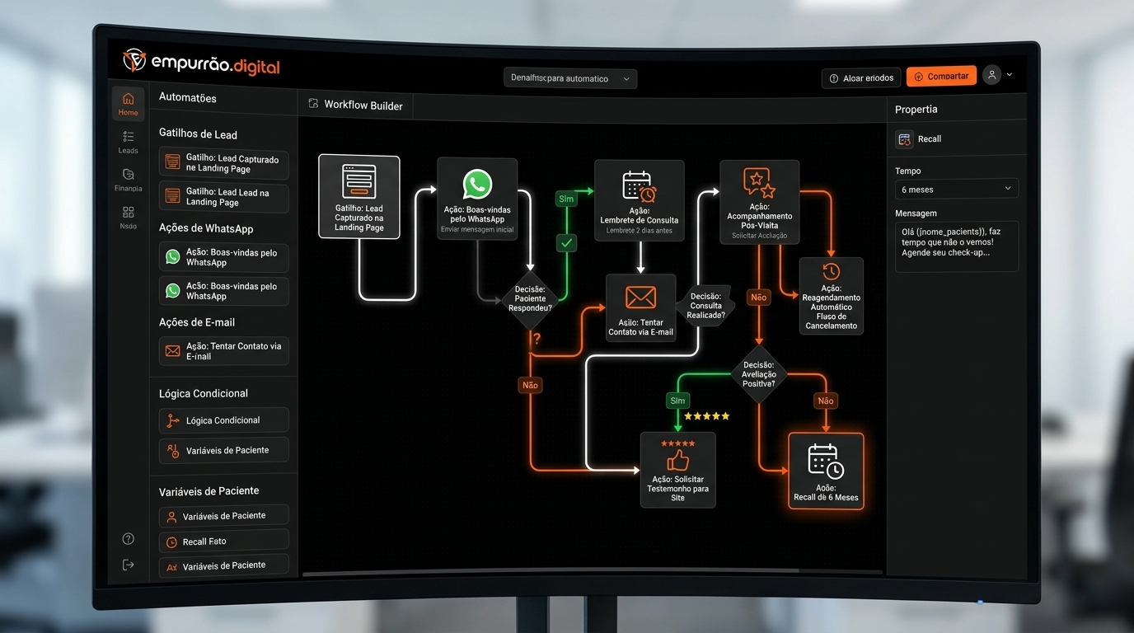The image size is (1134, 633).
Task: Expand the top center automatico dropdown
Action: [x=570, y=78]
